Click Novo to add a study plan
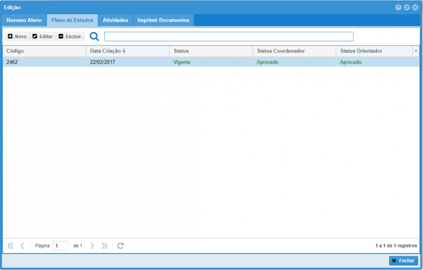423x270 pixels. coord(17,37)
